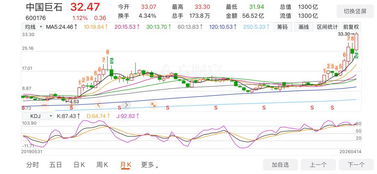This screenshot has height=174, width=377.
Task: Switch to the 周K tab
Action: tap(102, 165)
